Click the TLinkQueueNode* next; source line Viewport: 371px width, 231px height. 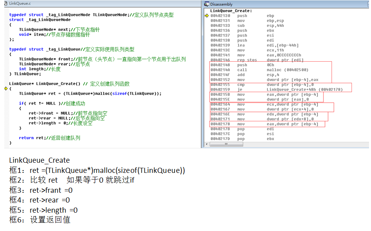(59, 30)
